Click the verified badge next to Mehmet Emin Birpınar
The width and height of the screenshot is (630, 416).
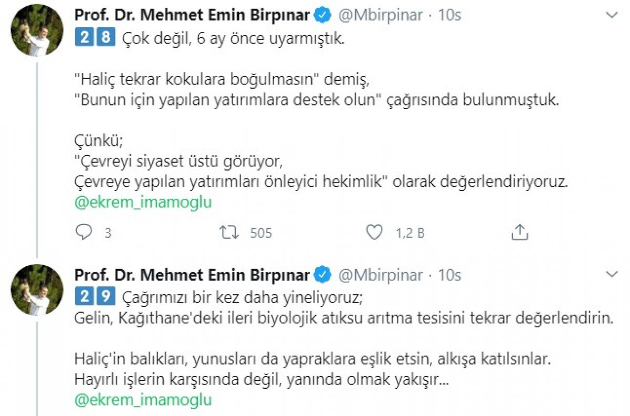tap(321, 16)
